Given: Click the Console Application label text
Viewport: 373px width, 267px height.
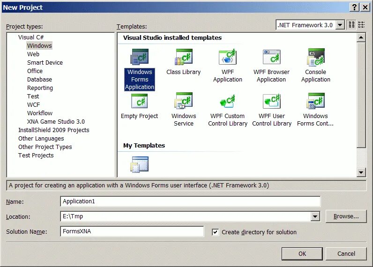Looking at the screenshot, I should pos(315,75).
